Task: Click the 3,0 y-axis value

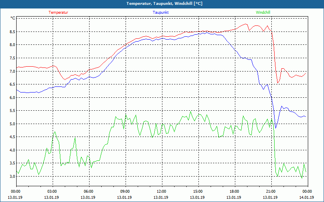Action: (x=13, y=177)
